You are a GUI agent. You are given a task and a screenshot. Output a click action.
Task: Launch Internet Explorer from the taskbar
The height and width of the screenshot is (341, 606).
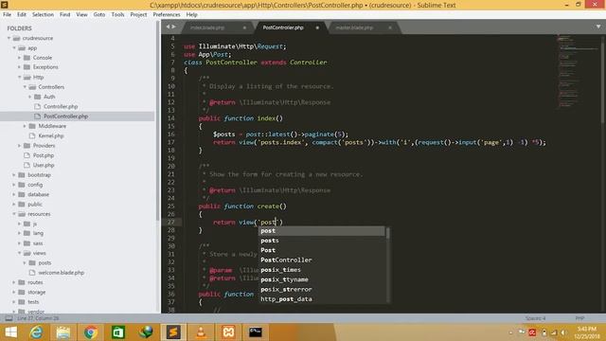(x=36, y=332)
